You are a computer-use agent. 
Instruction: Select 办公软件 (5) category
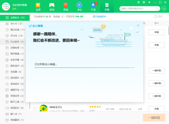click(x=17, y=42)
